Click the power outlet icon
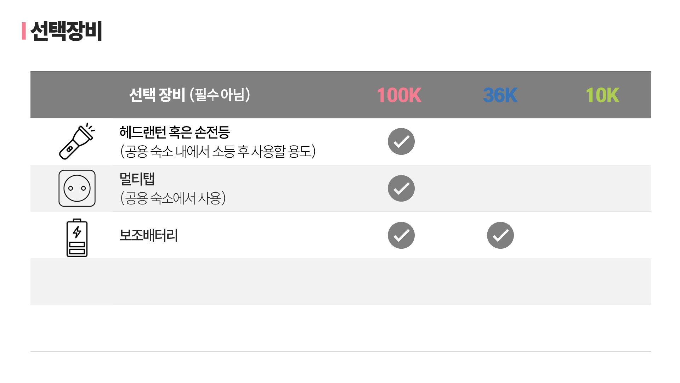Screen dimensions: 680x383 (77, 188)
